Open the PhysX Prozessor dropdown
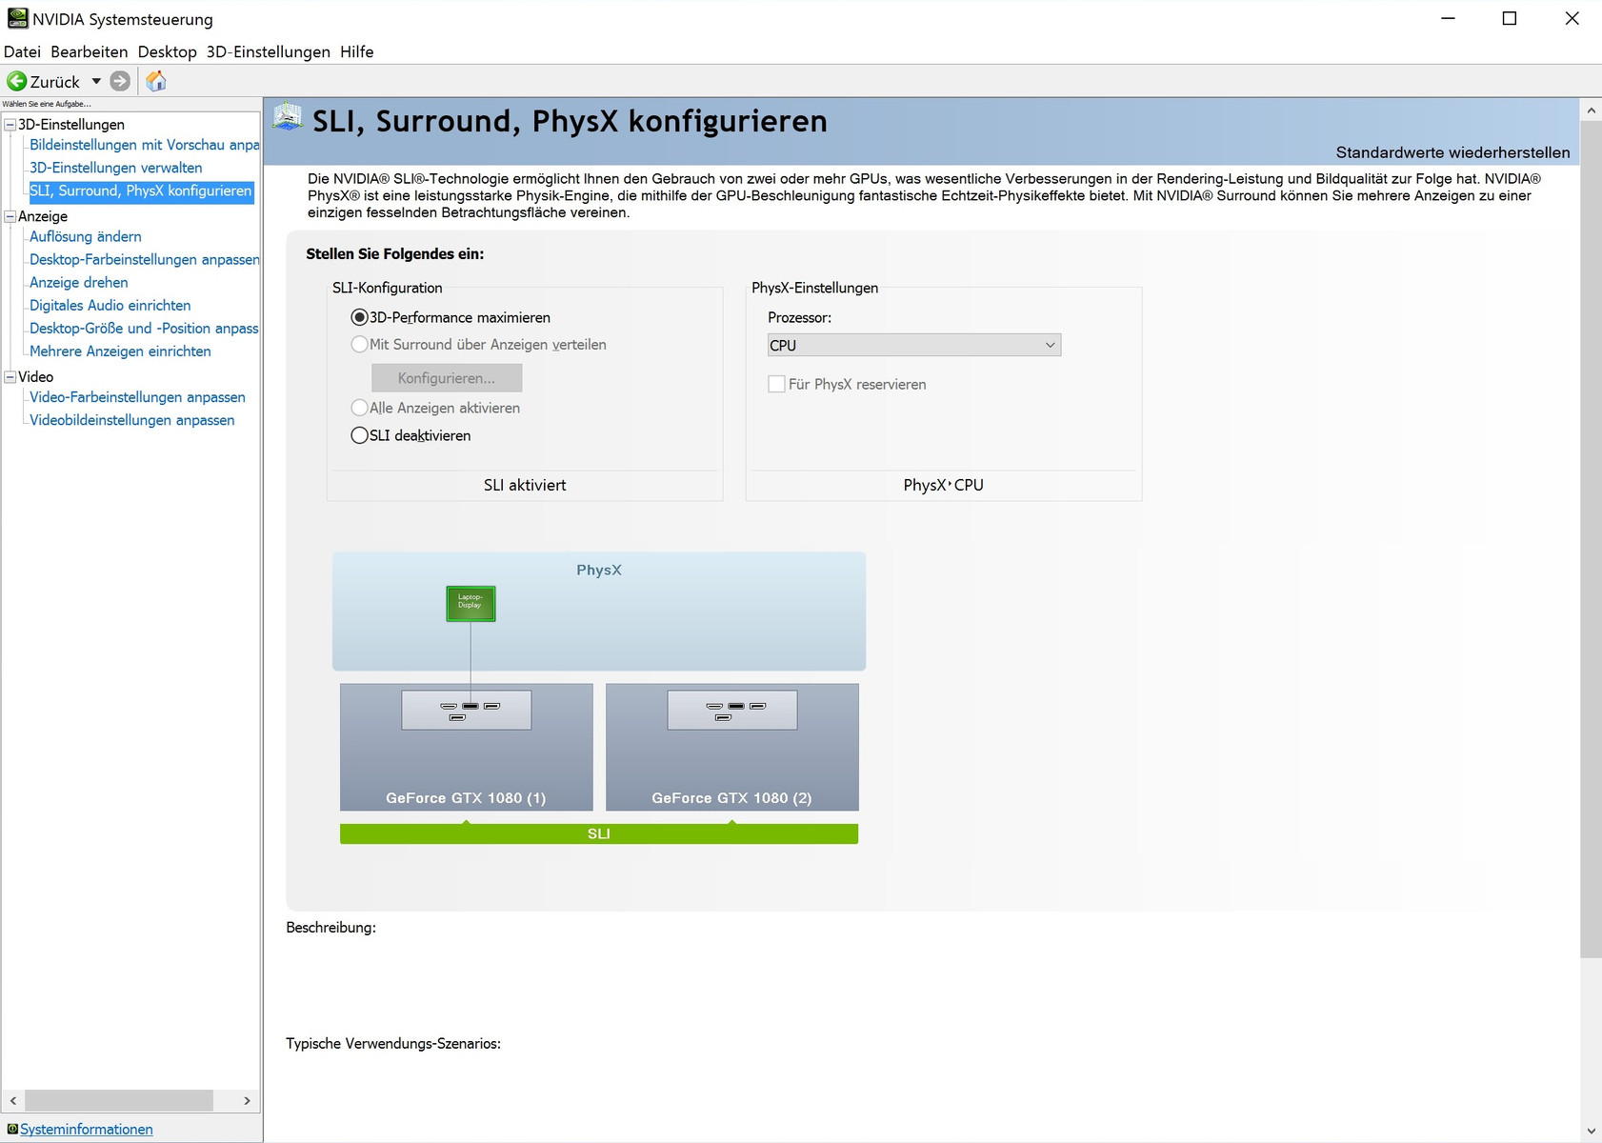Screen dimensions: 1602x1143 [913, 345]
